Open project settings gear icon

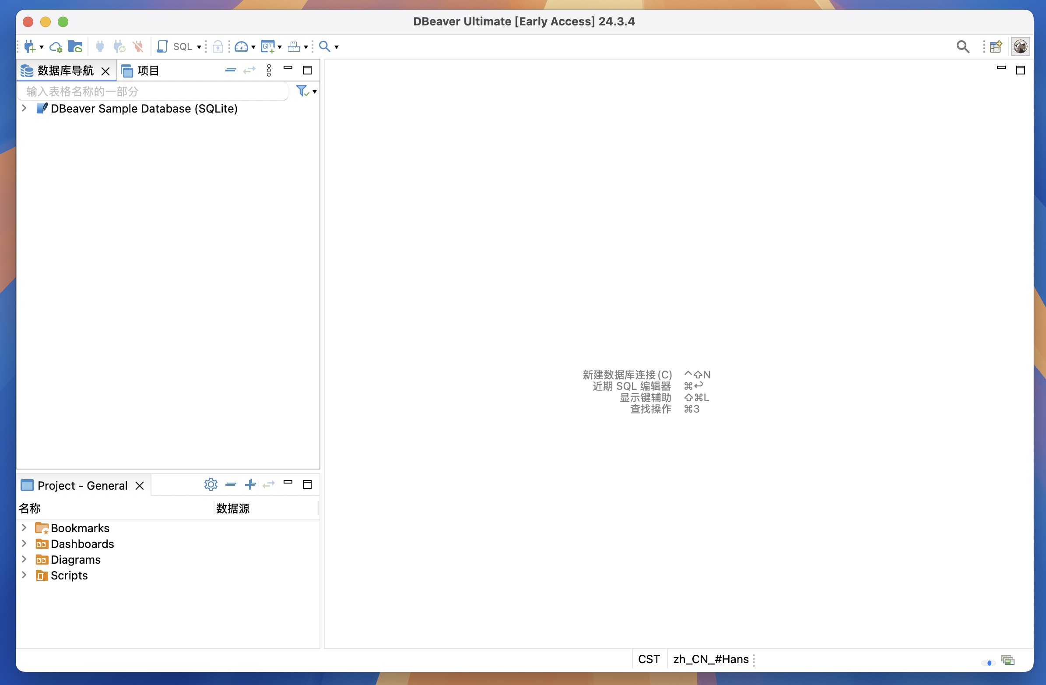tap(211, 484)
